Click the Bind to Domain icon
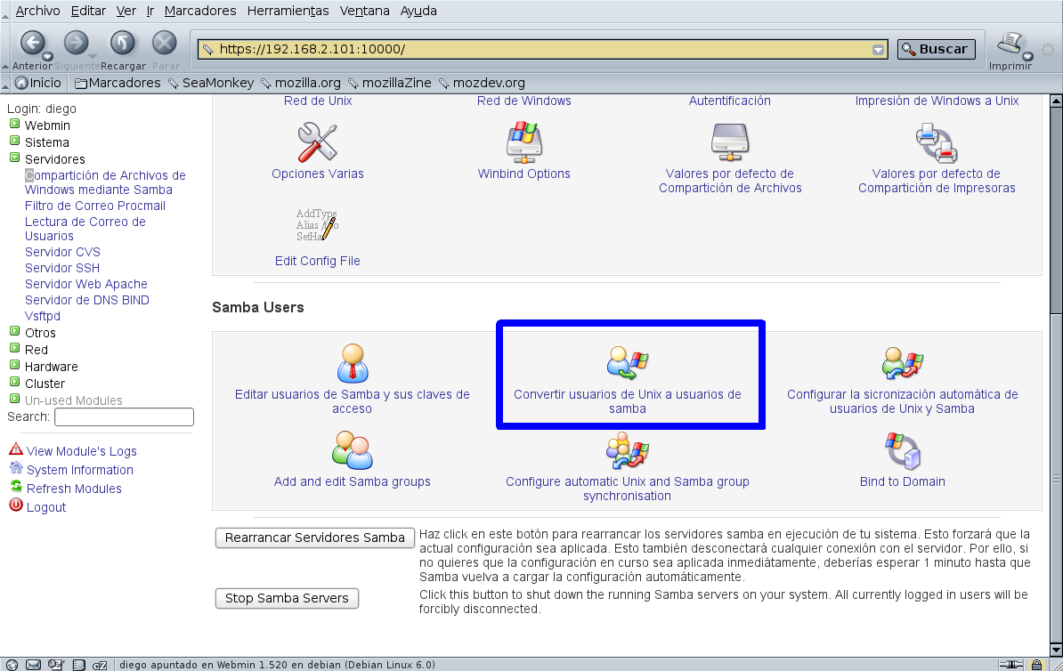 [x=903, y=451]
